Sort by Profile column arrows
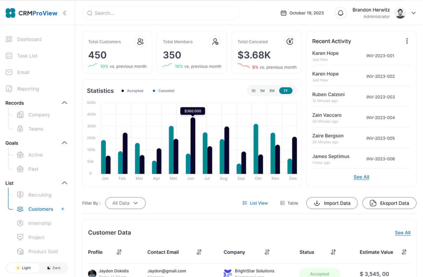 (119, 252)
